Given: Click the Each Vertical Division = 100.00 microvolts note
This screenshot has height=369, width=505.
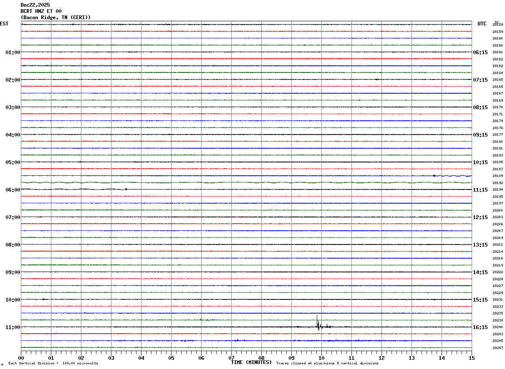Looking at the screenshot, I should 53,364.
